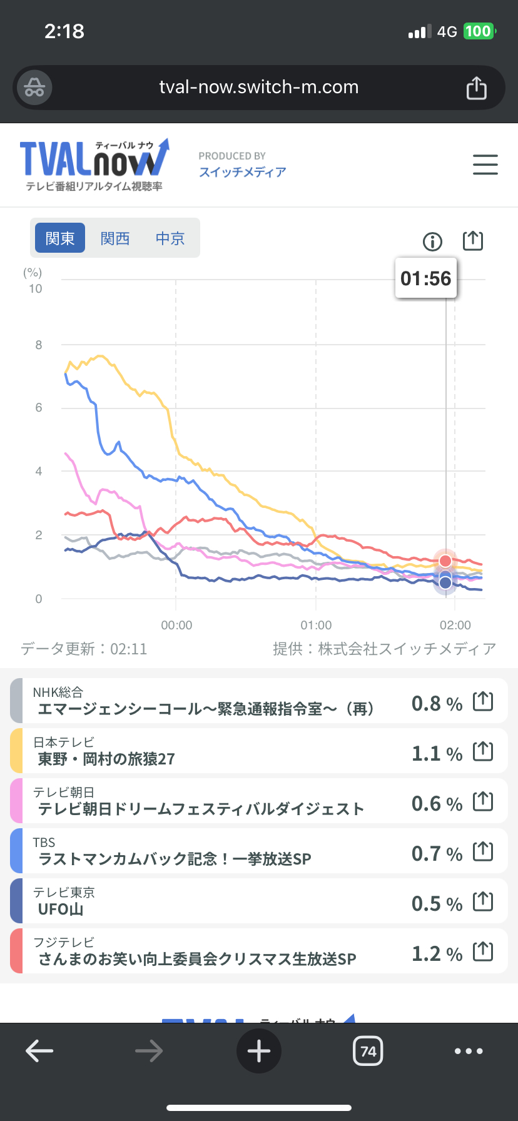
Task: Share the NHK総合 program rating
Action: [483, 702]
